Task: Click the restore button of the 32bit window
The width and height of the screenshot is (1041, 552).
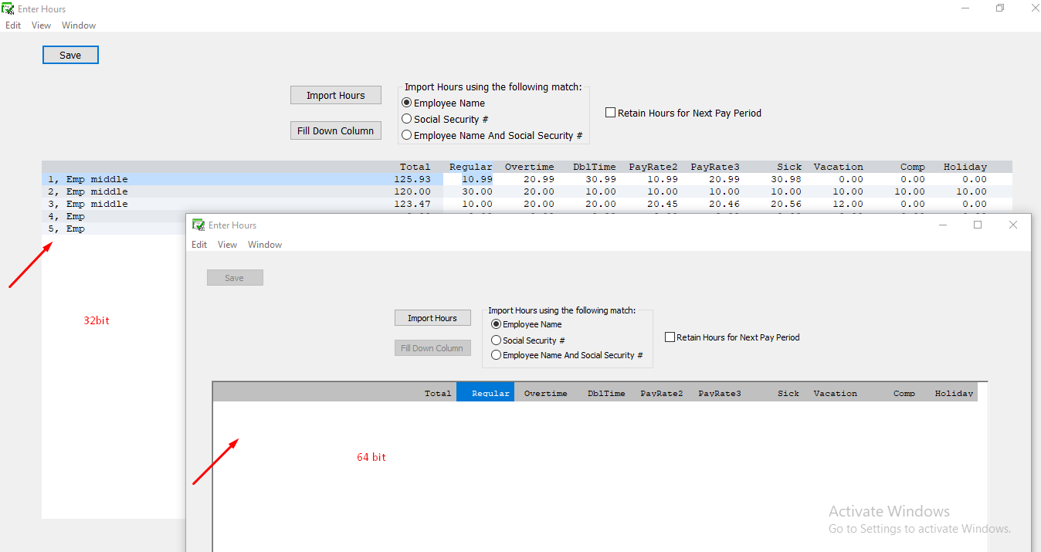Action: coord(1000,8)
